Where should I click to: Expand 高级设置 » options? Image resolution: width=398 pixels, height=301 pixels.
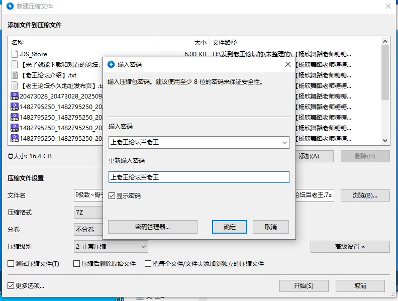click(x=350, y=247)
